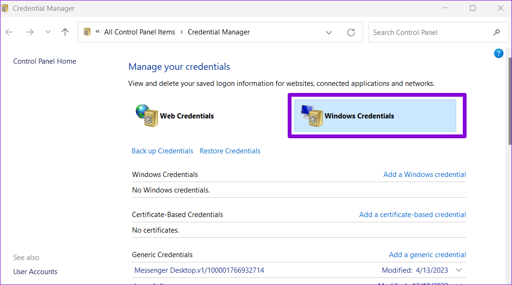
Task: Click All Control Panel Items breadcrumb
Action: point(140,32)
